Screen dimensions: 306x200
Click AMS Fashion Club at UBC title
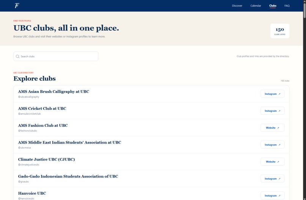[43, 125]
